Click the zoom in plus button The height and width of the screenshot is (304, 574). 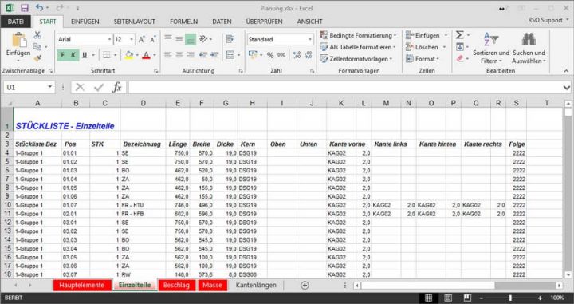point(540,298)
